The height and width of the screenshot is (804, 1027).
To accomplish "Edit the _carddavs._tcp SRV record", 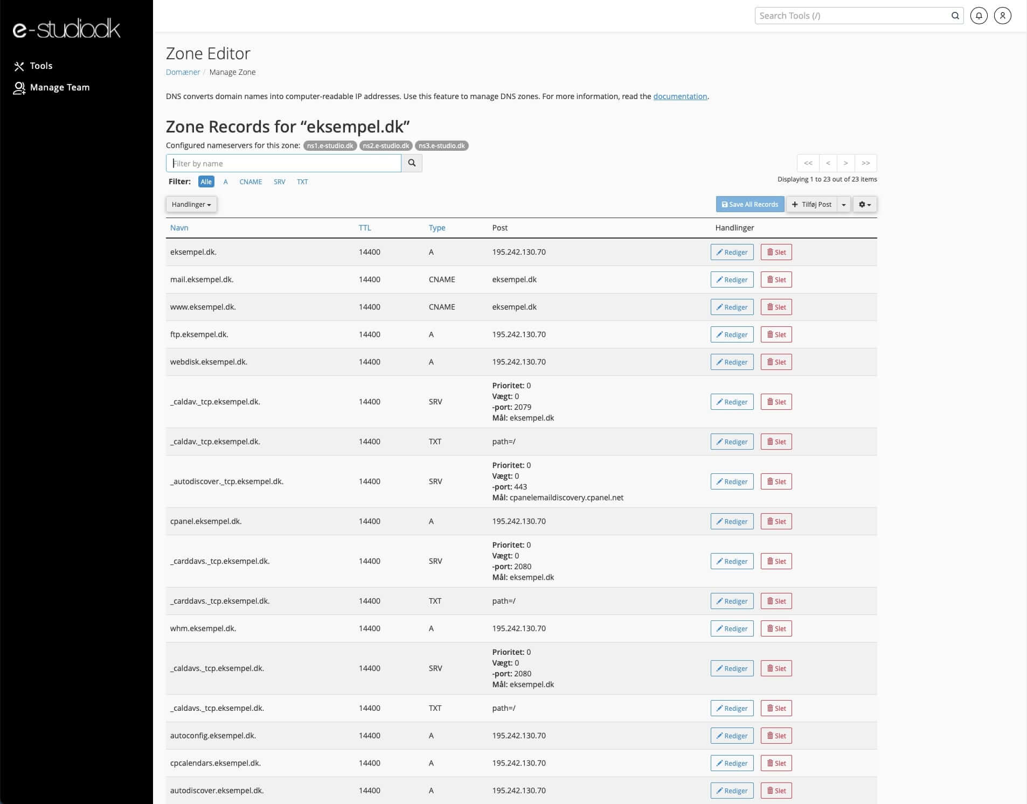I will pos(732,561).
